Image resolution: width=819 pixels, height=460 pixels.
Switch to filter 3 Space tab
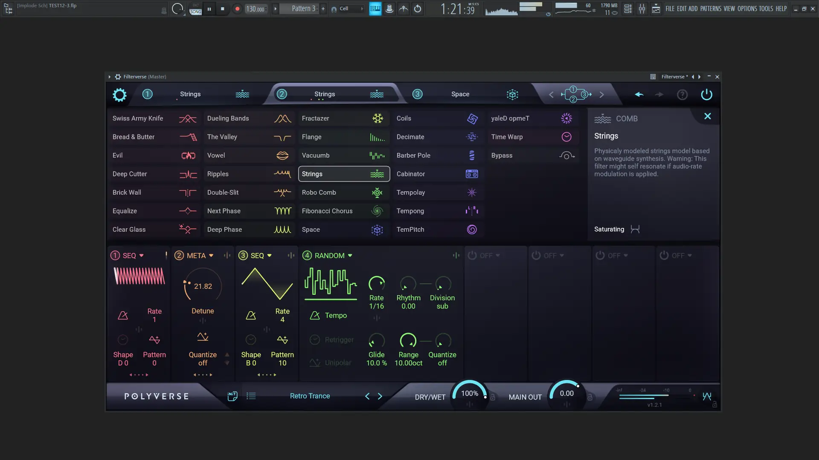click(460, 94)
